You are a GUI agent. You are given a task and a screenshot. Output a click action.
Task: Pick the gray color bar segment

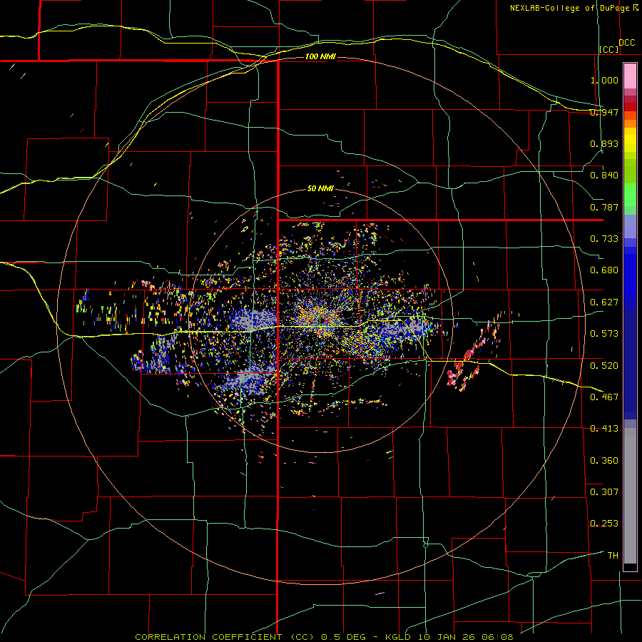630,496
